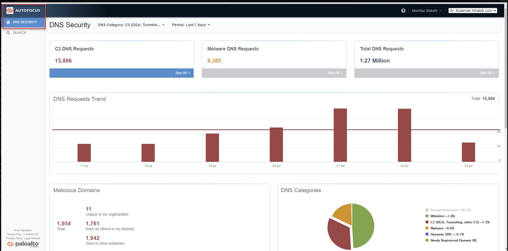Screen dimensions: 508x251
Task: Open the Give Feedback link
Action: tap(23, 230)
